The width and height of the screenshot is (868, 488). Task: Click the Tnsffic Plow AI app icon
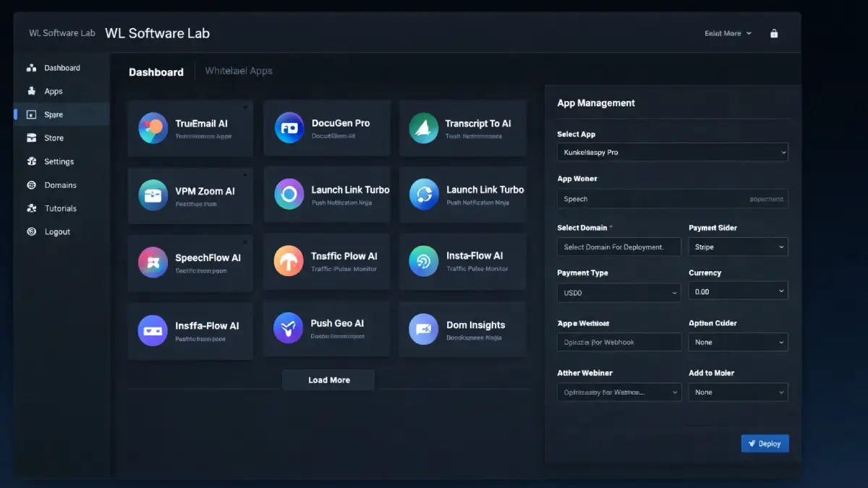pos(289,261)
